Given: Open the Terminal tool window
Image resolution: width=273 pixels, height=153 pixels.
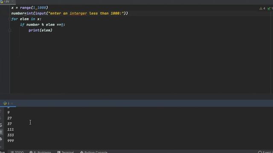Looking at the screenshot, I should tap(66, 152).
